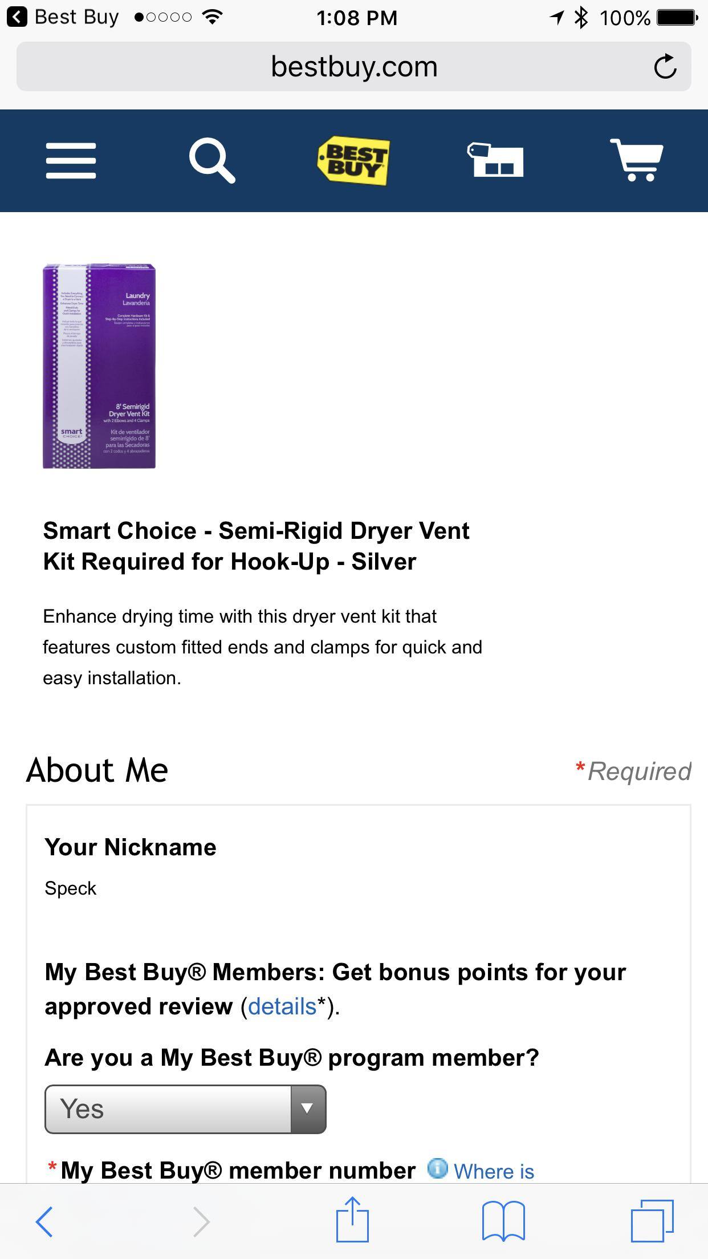This screenshot has width=708, height=1259.
Task: Tap the Smart Choice product title
Action: [x=257, y=546]
